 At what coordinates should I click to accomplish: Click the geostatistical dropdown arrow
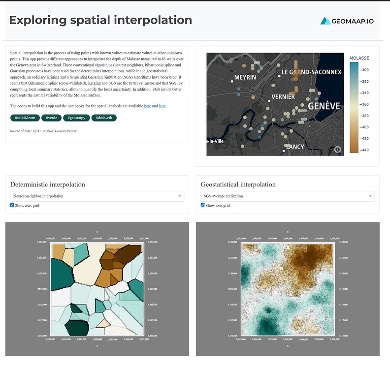(370, 196)
